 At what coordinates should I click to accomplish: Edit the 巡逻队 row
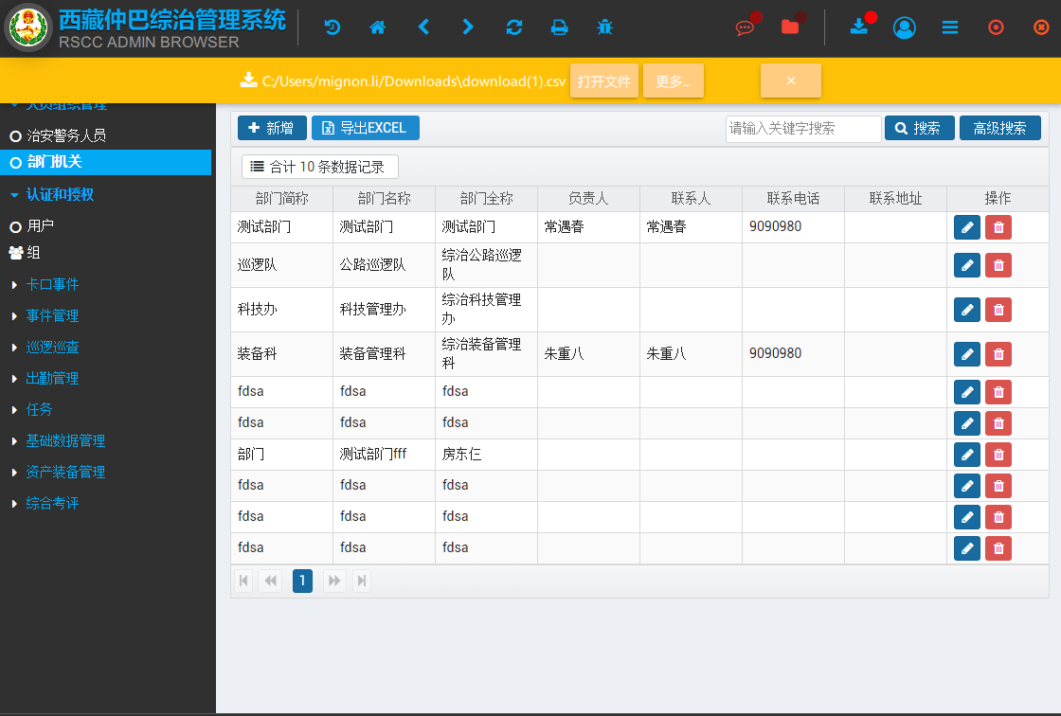pos(967,265)
